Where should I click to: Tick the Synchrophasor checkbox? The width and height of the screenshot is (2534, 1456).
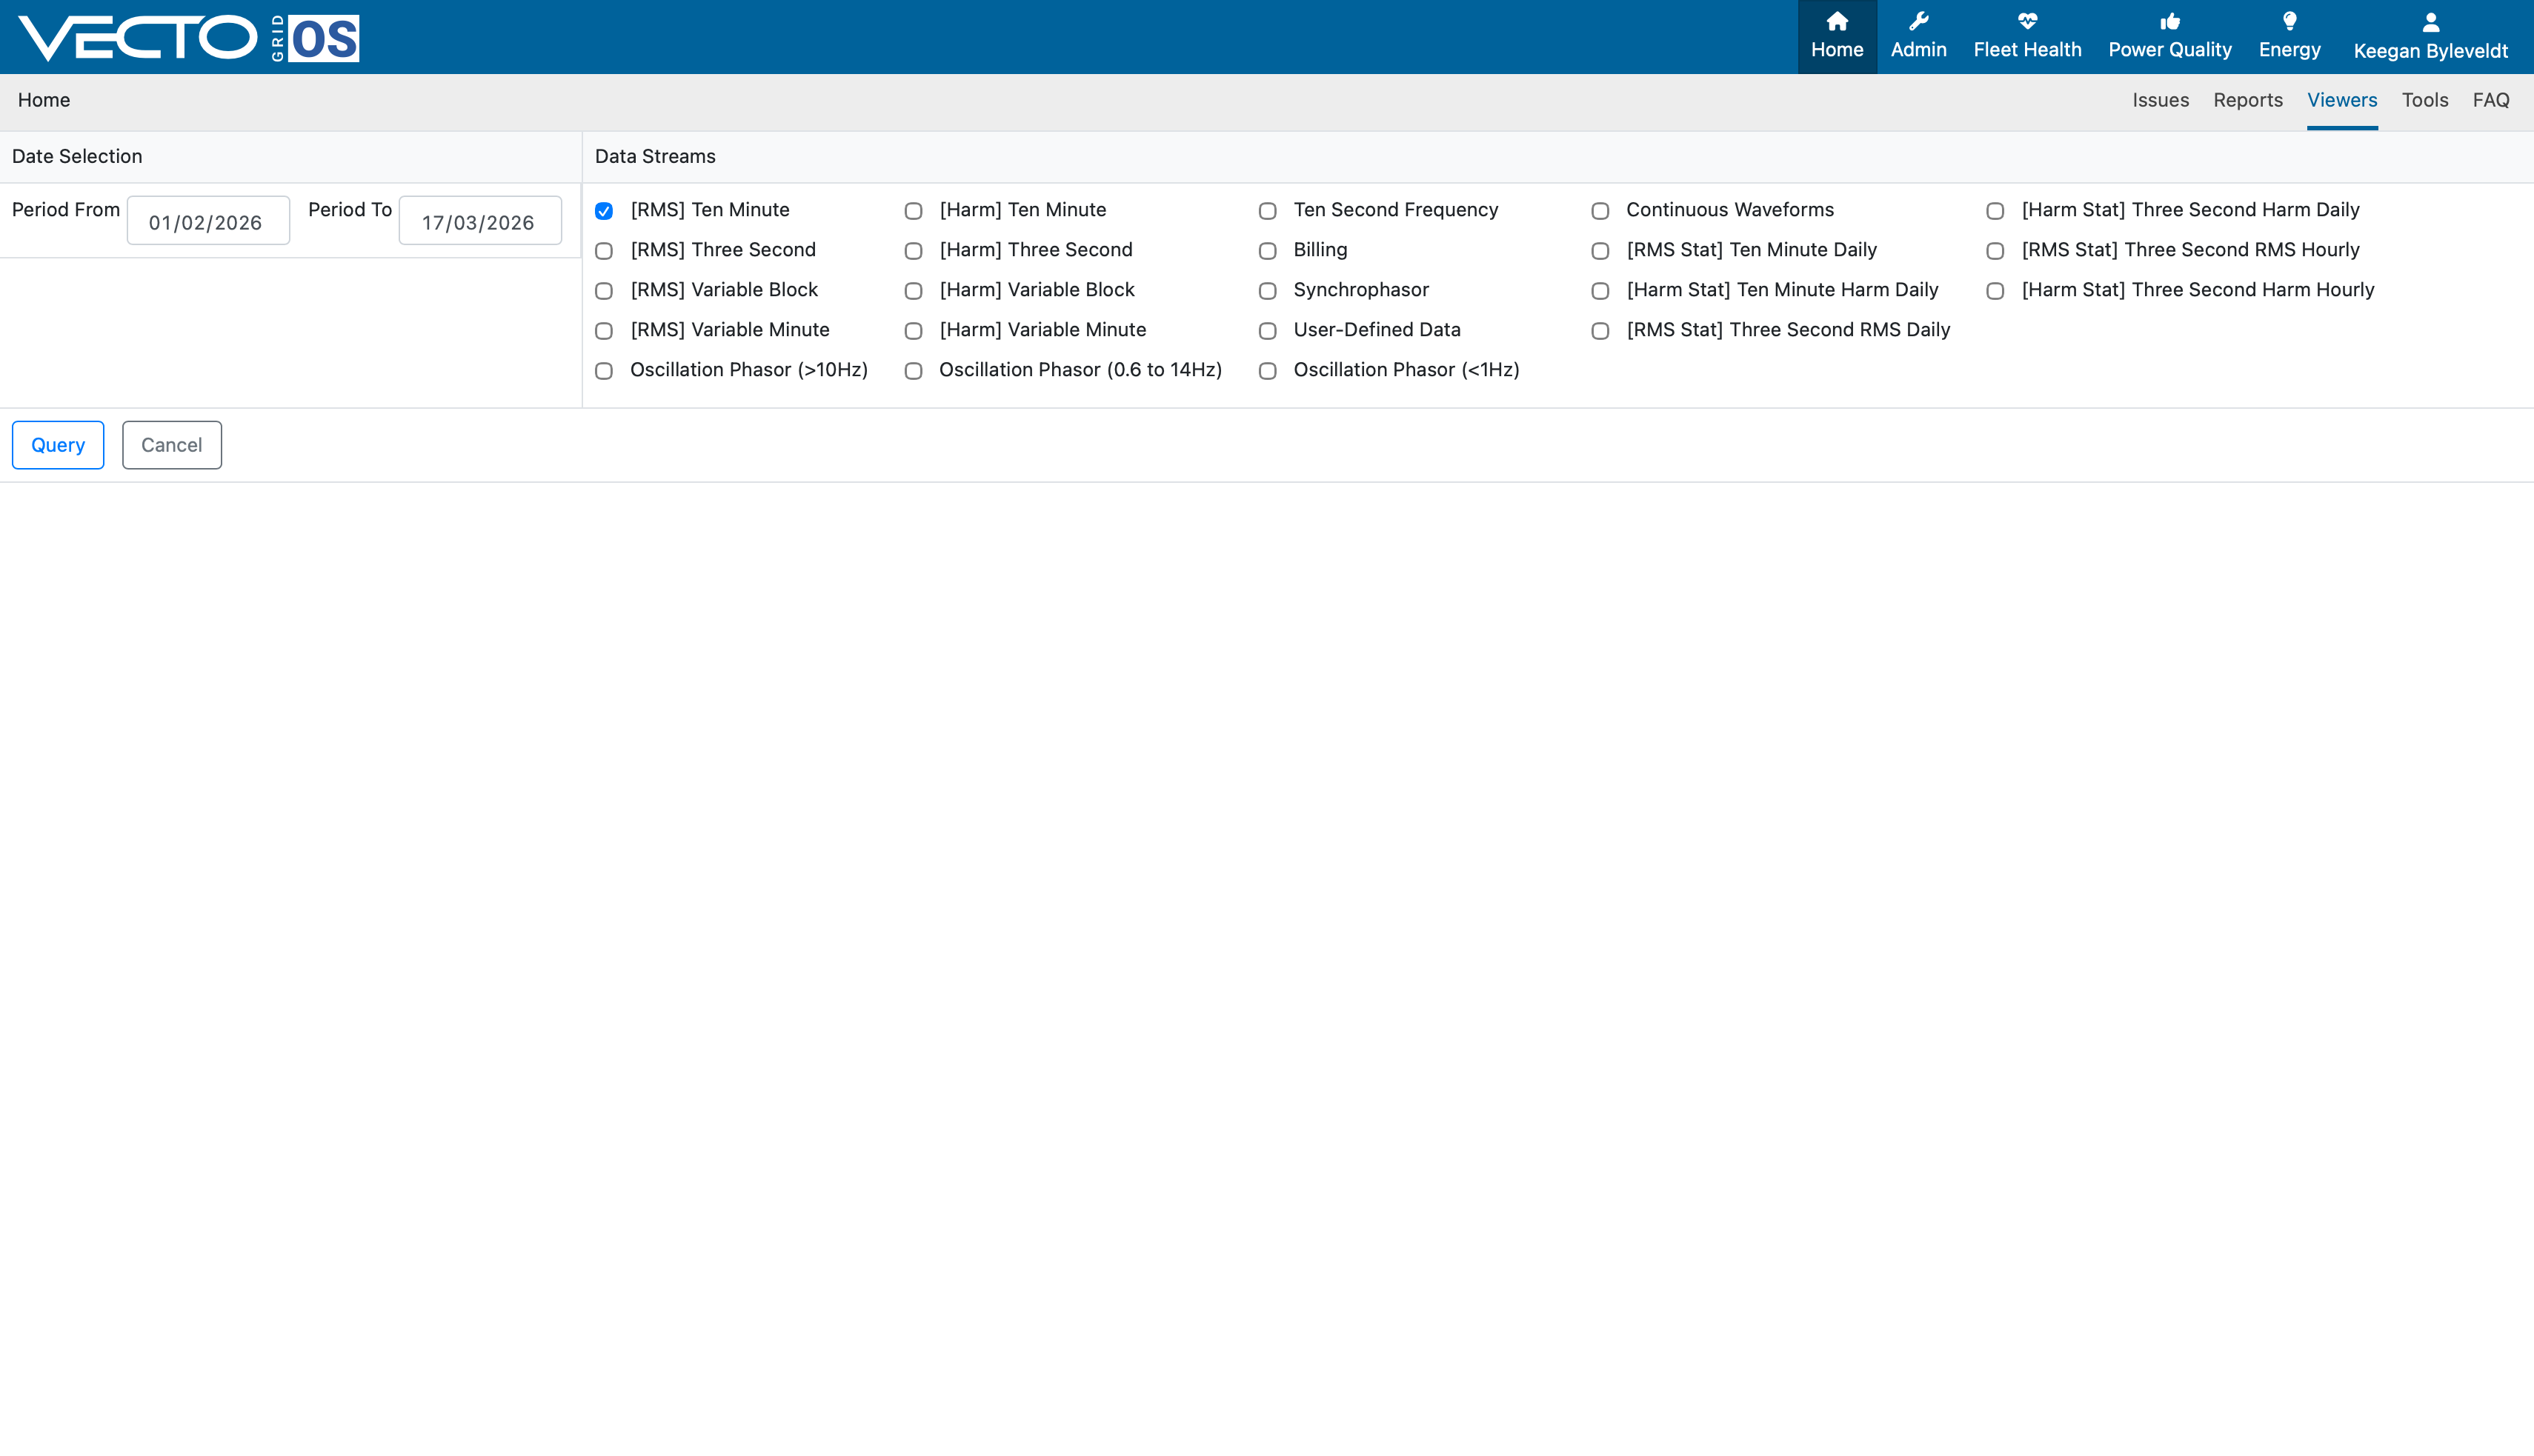[x=1266, y=291]
